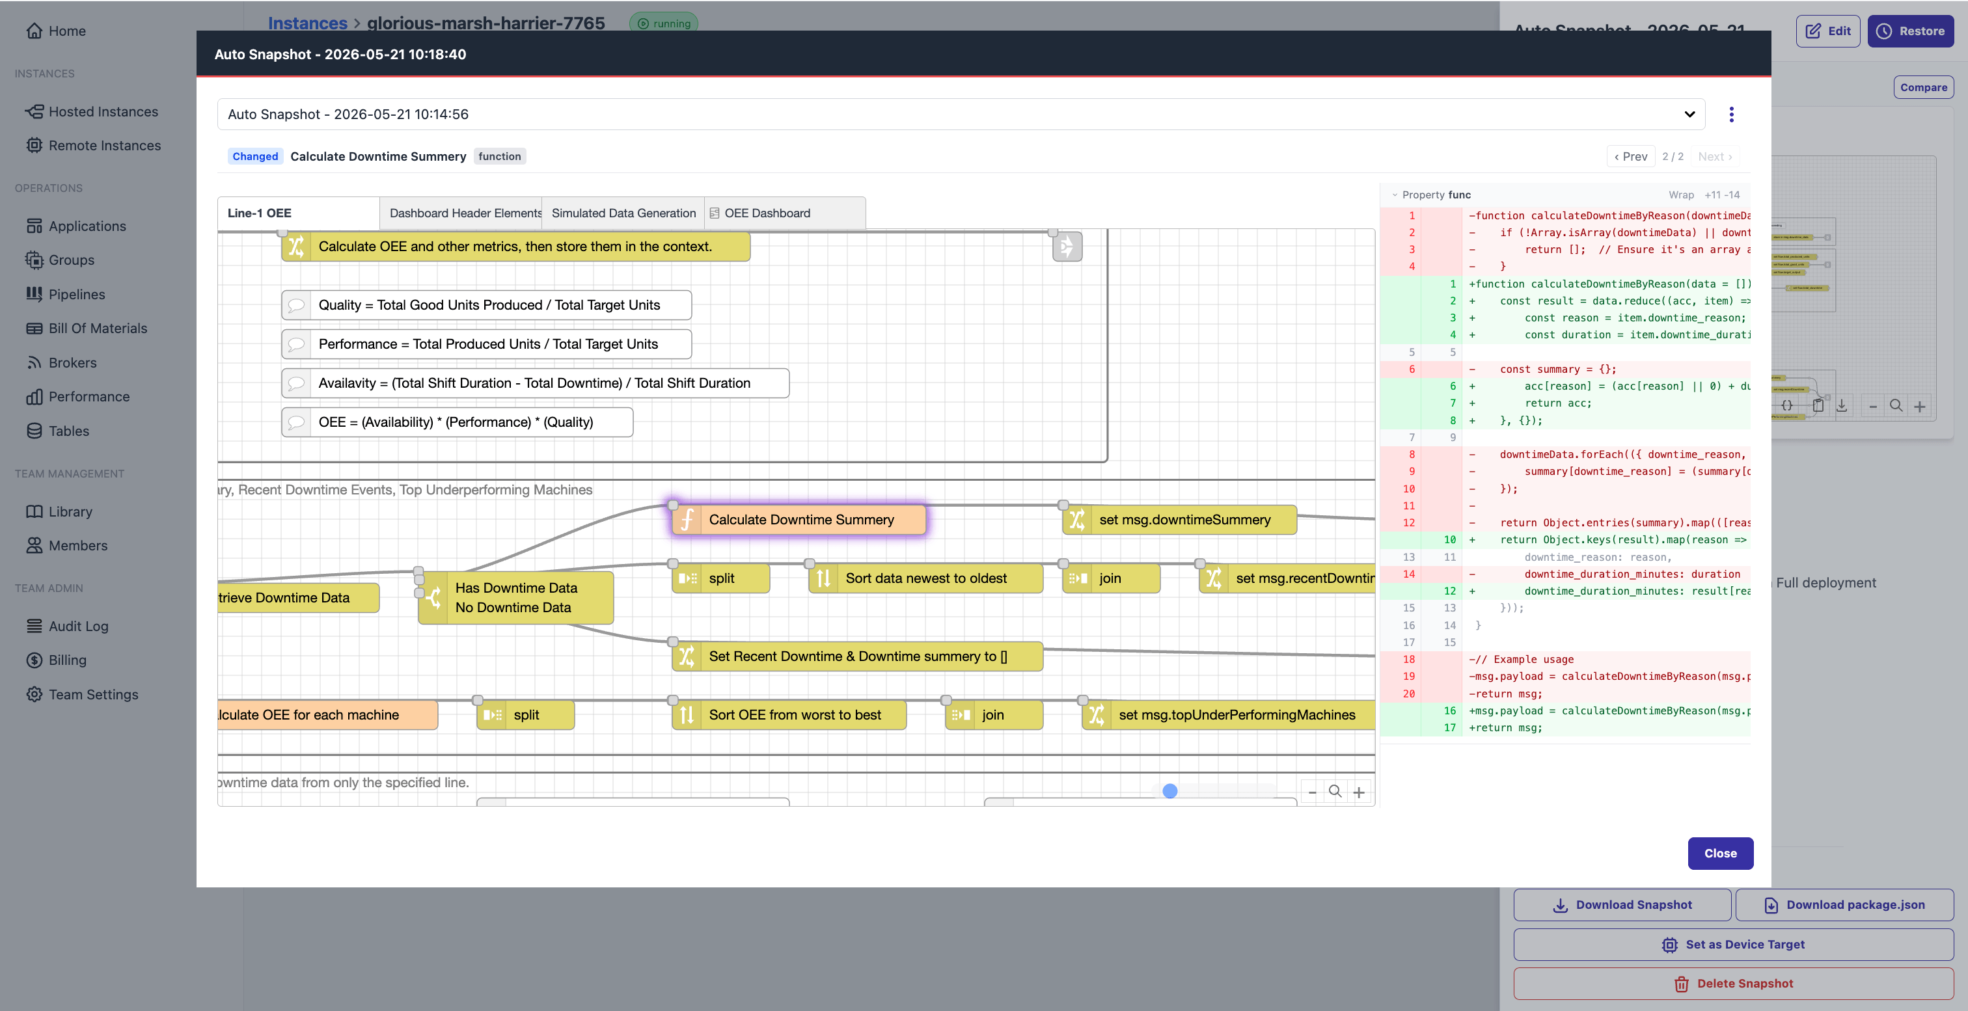Click the Team Settings gear icon

34,694
